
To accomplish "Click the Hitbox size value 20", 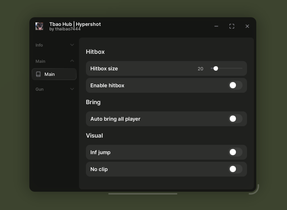I will pyautogui.click(x=200, y=69).
